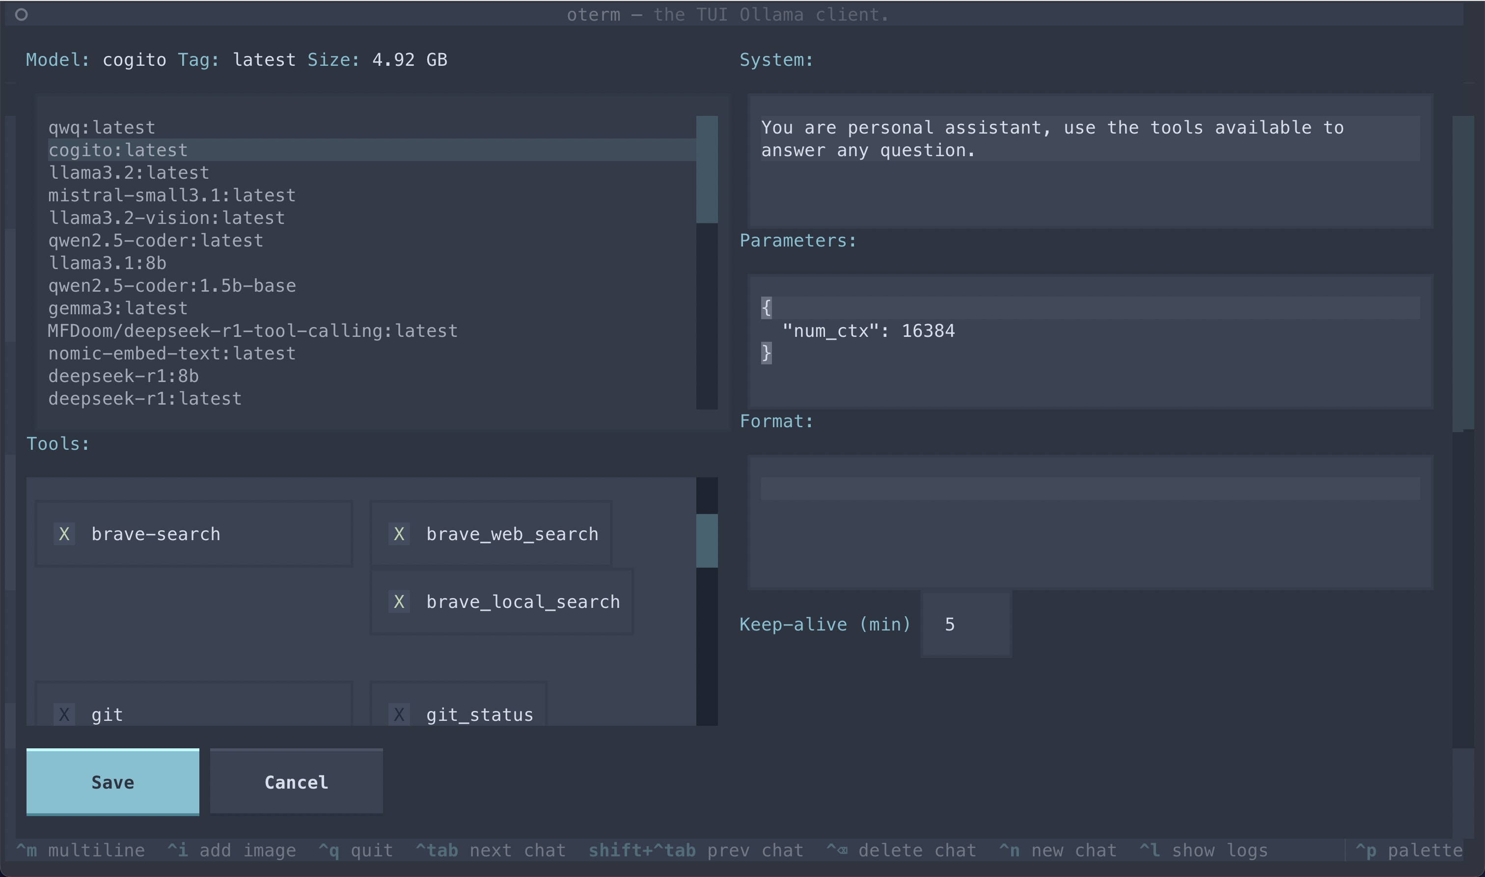Click the Keep-alive minutes input
Screen dimensions: 1485x877
coord(965,624)
